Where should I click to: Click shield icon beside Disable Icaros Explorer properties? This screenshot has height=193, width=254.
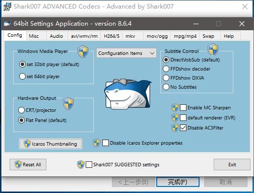pyautogui.click(x=96, y=143)
